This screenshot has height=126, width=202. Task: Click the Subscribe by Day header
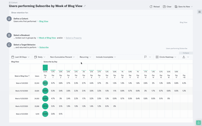coord(50,62)
